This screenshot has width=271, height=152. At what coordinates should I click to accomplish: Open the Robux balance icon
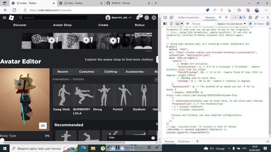(x=147, y=18)
